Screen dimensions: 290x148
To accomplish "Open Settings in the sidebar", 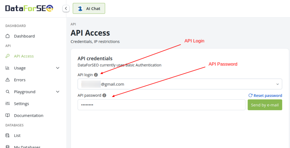I will (22, 103).
